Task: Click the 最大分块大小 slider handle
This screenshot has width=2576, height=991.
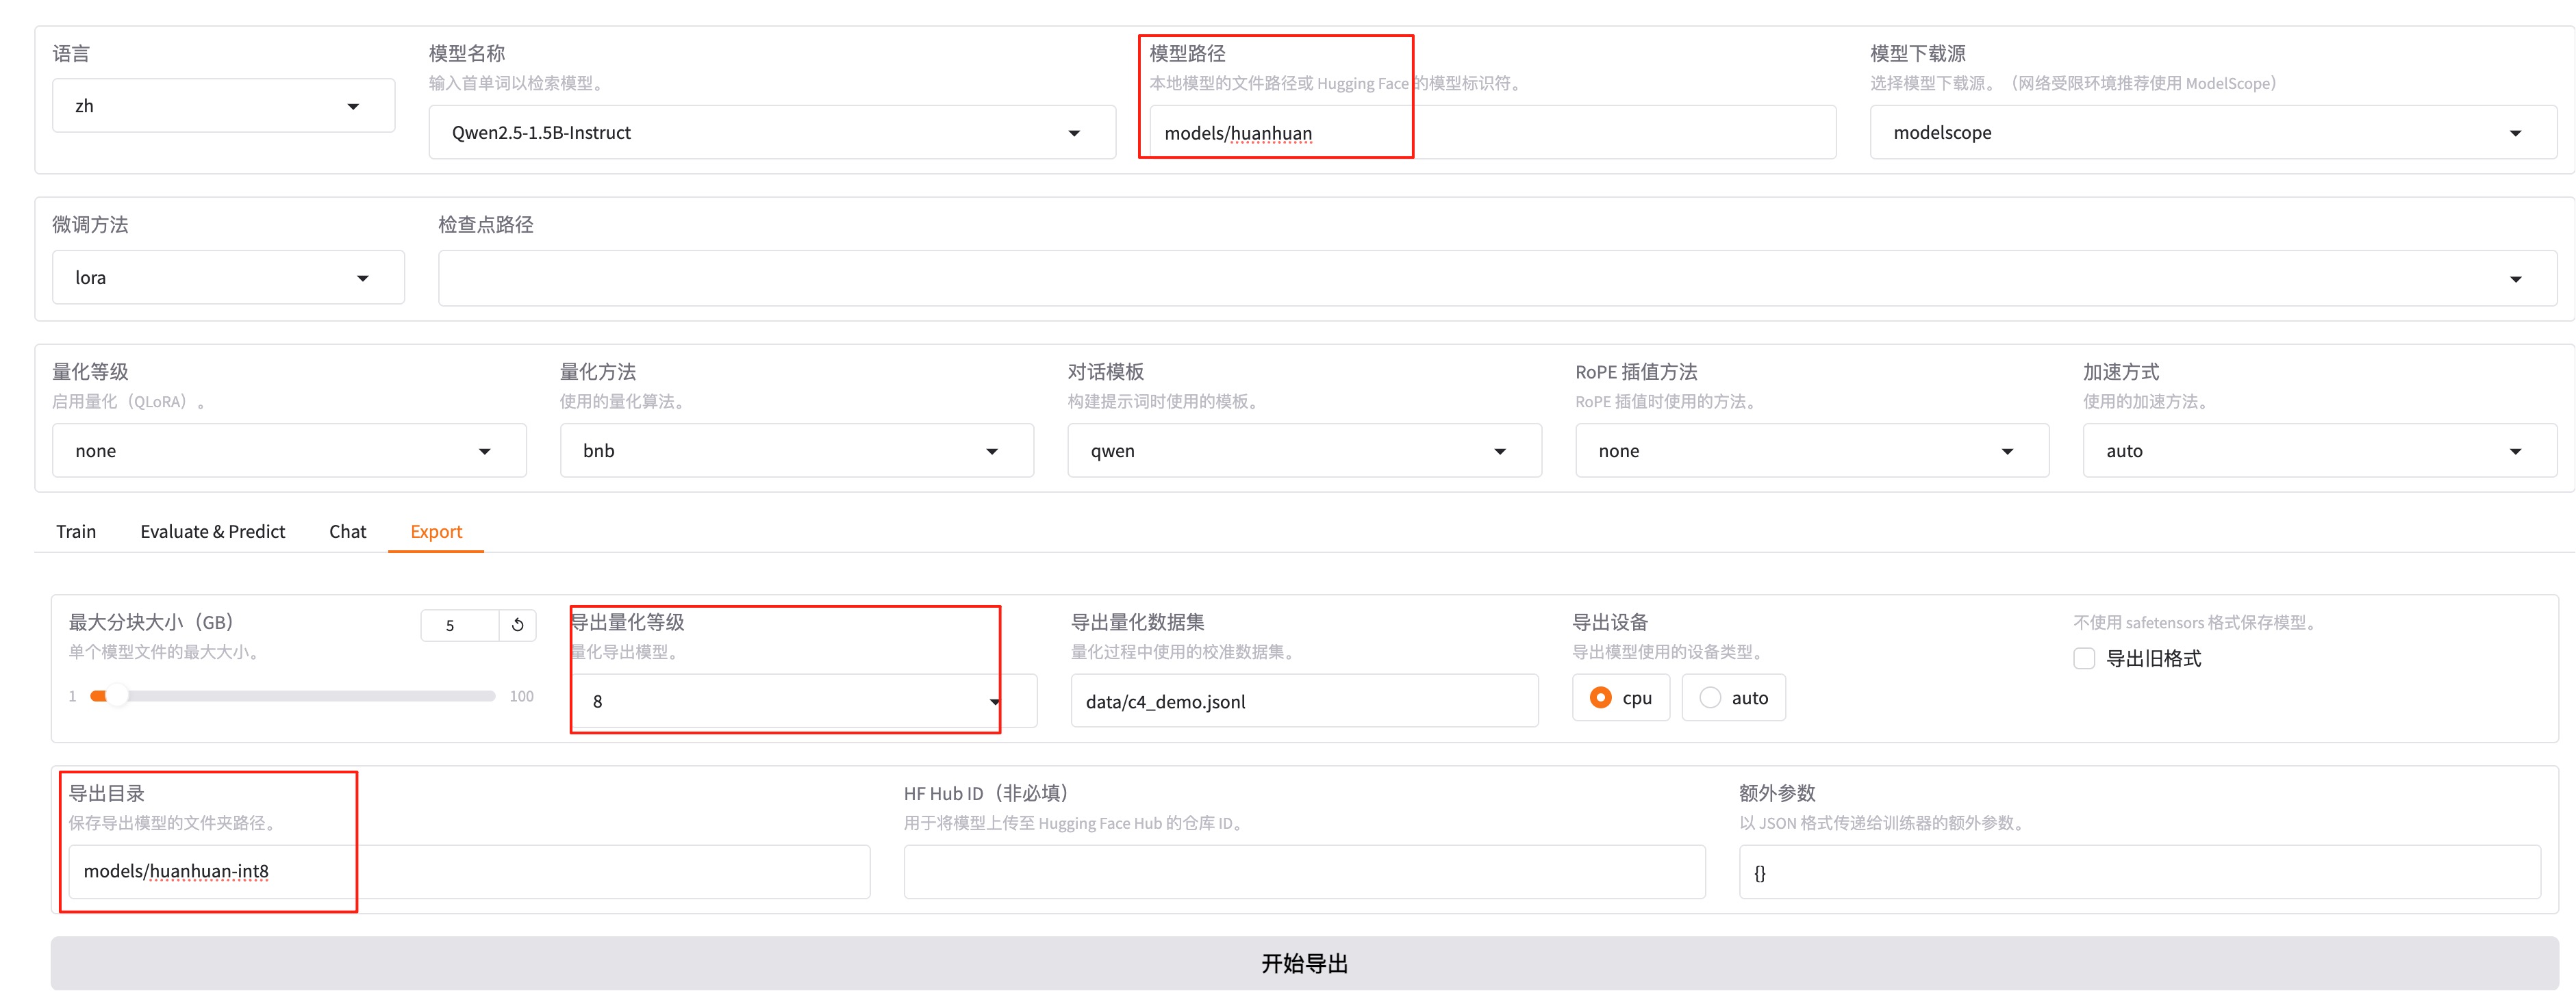Action: (x=117, y=696)
